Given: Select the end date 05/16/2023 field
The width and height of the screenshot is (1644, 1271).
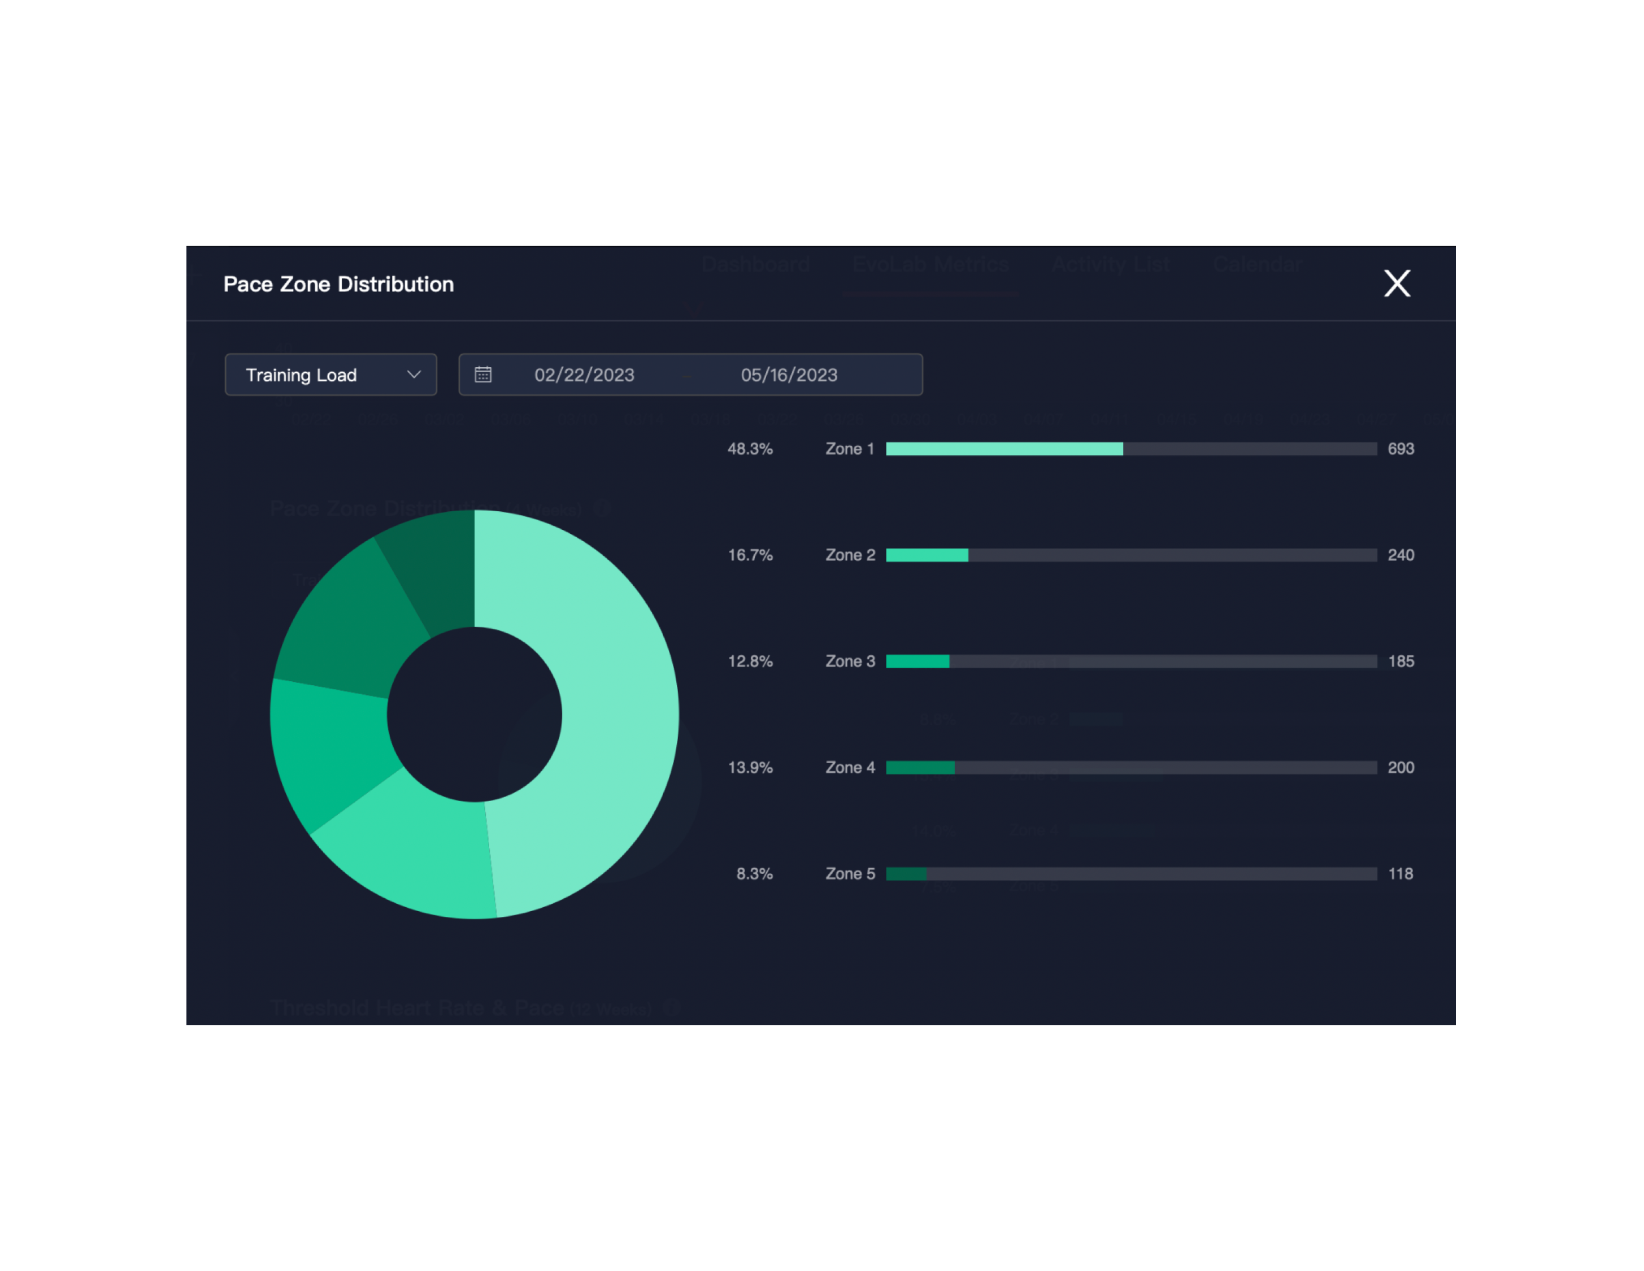Looking at the screenshot, I should [789, 375].
